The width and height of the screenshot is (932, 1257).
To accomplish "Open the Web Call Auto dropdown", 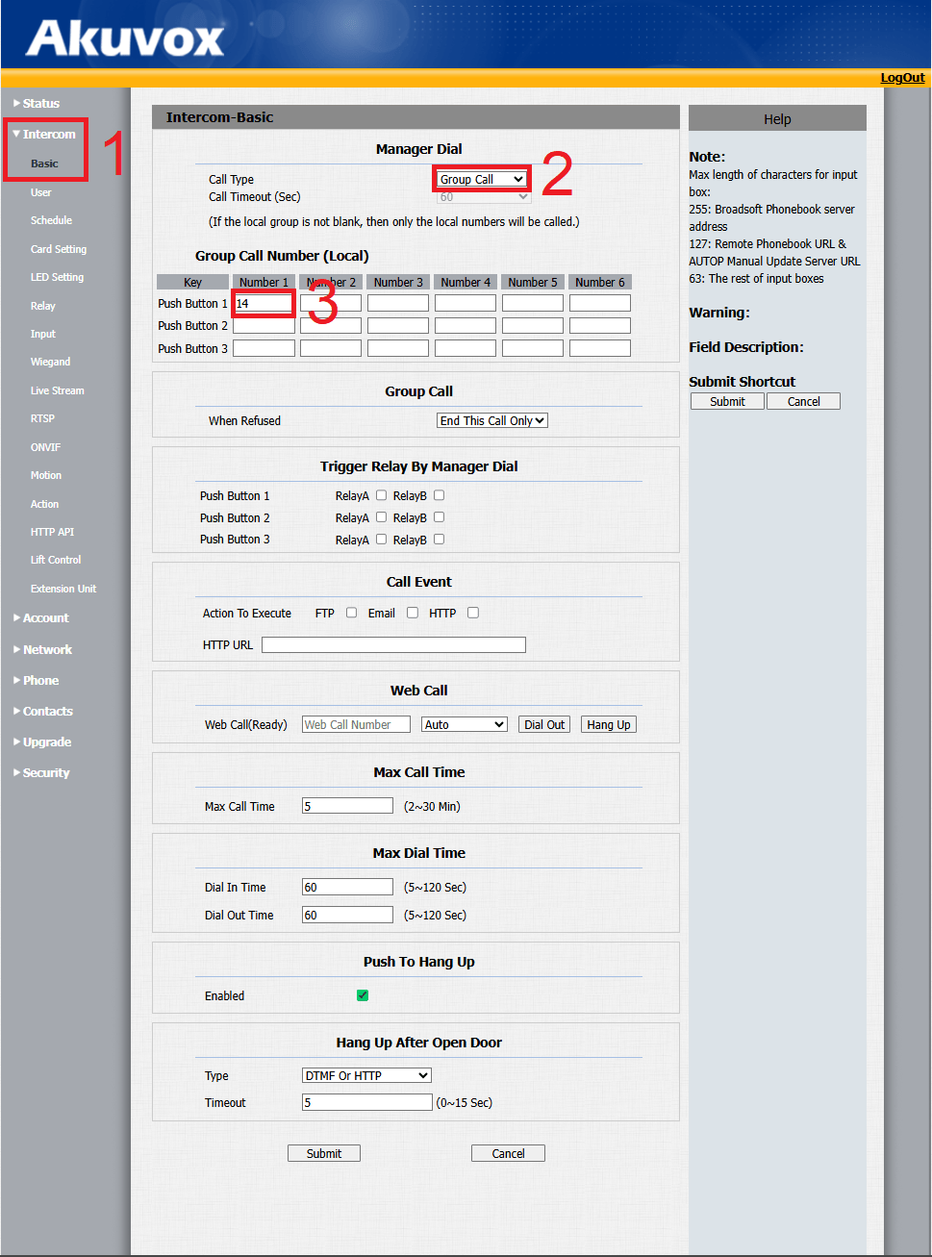I will (464, 723).
